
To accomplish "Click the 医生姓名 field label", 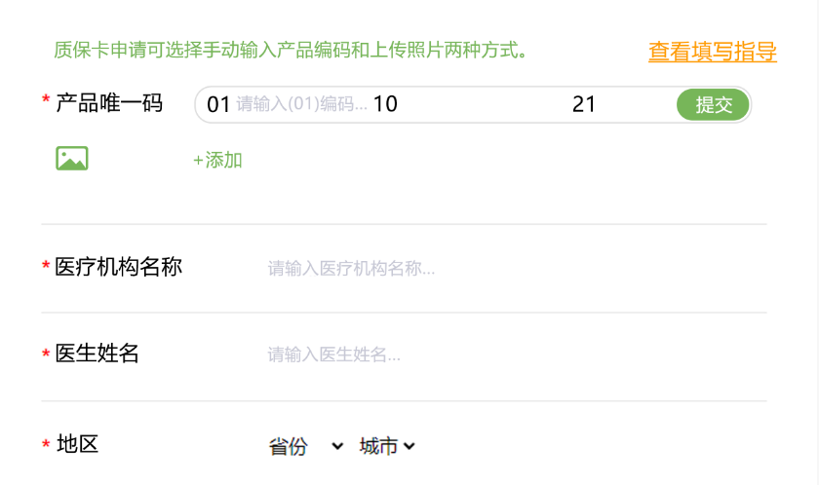I will (x=97, y=354).
